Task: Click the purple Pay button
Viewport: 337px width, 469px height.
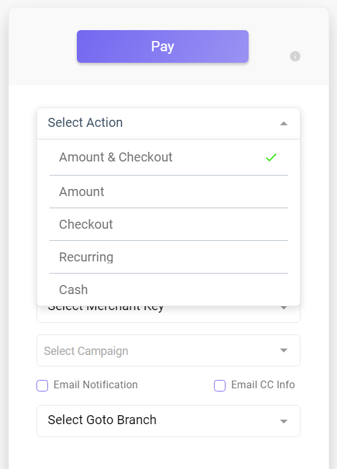Action: (x=163, y=46)
